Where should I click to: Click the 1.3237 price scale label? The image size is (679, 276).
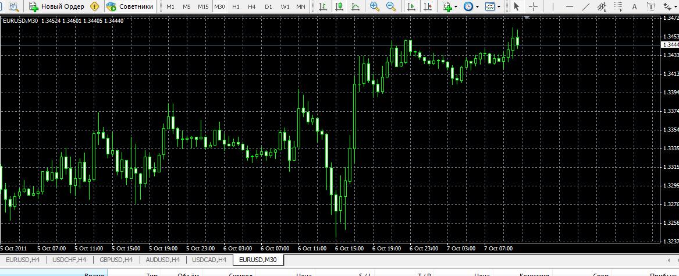tap(671, 241)
